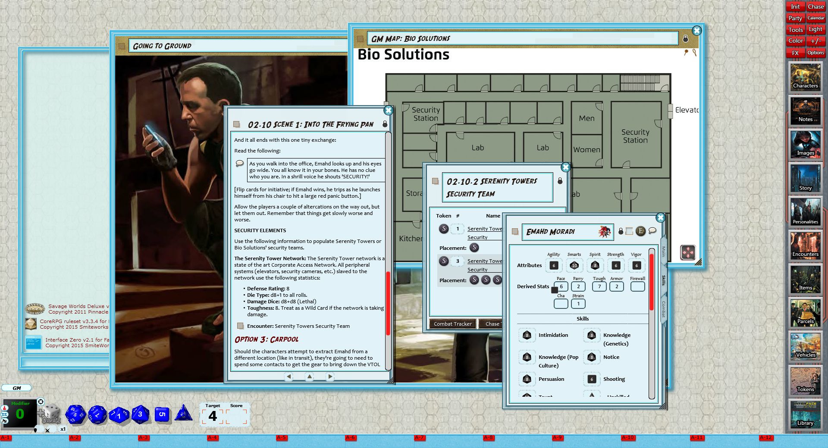
Task: Open the Library sidebar icon
Action: click(x=805, y=414)
